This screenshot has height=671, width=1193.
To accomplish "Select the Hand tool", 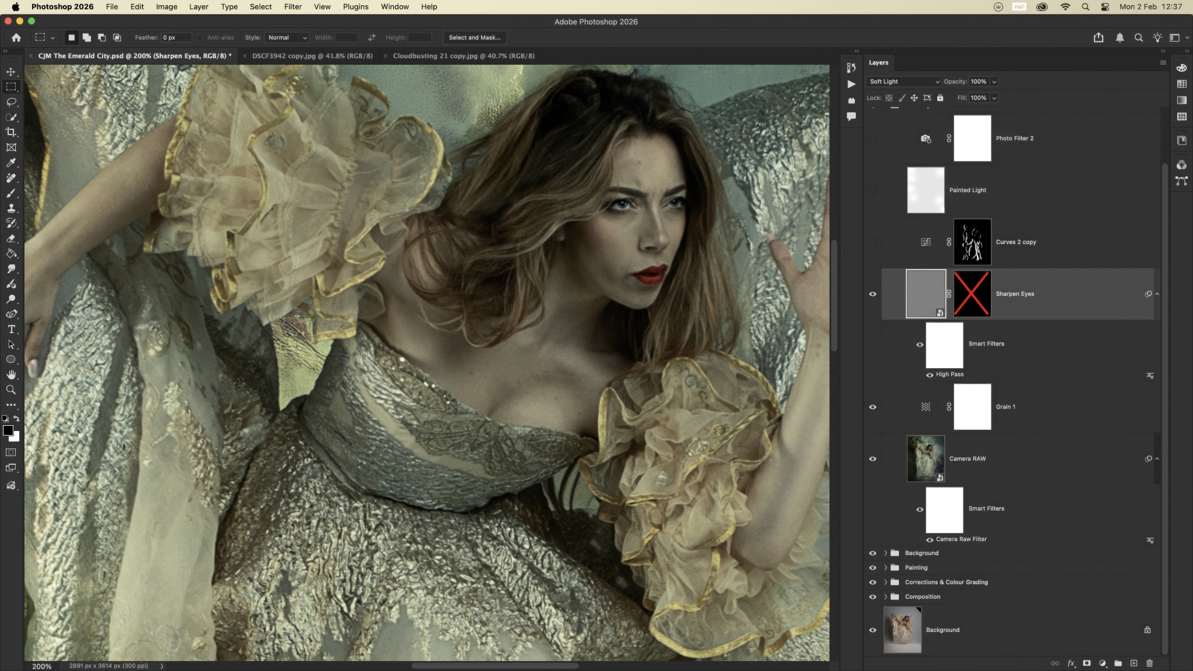I will coord(11,375).
